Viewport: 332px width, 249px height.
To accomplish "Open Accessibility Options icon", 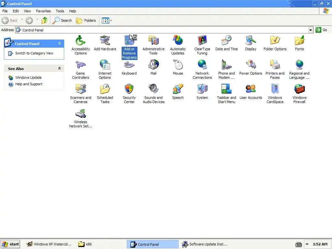I will click(80, 40).
